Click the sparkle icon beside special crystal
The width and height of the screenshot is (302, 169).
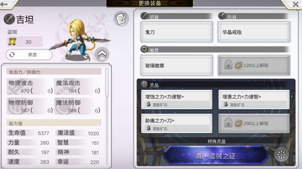tap(281, 155)
